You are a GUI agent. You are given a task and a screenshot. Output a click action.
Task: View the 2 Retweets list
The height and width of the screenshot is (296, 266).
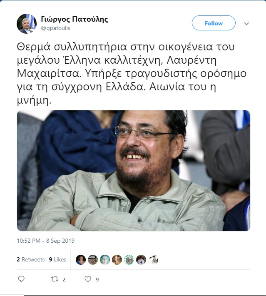(x=30, y=259)
